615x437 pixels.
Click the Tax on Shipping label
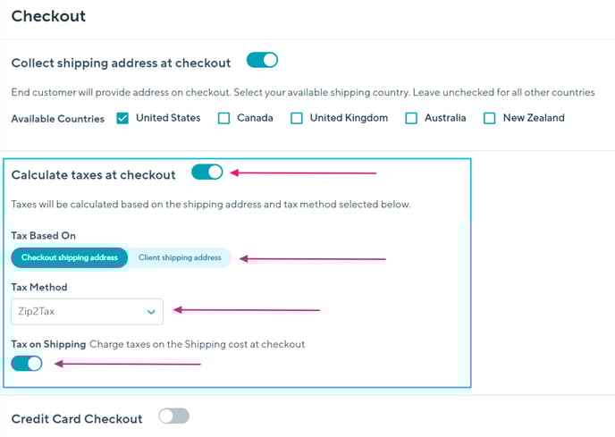[48, 344]
